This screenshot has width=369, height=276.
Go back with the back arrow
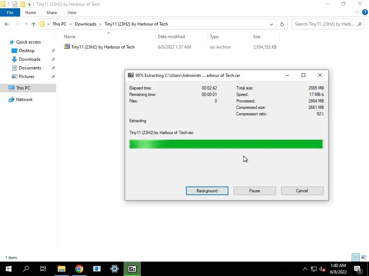(7, 24)
